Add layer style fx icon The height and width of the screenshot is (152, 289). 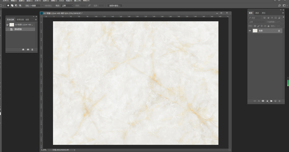259,101
